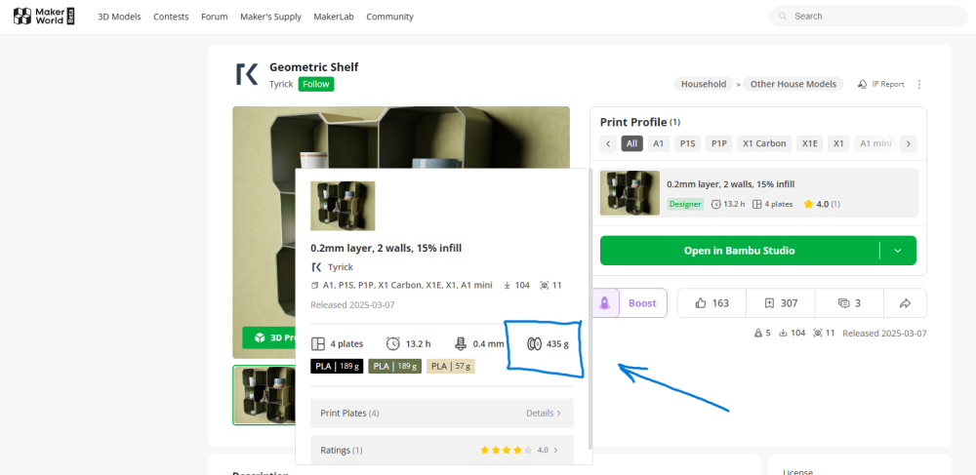This screenshot has width=976, height=475.
Task: Select the P1P printer filter
Action: (x=719, y=143)
